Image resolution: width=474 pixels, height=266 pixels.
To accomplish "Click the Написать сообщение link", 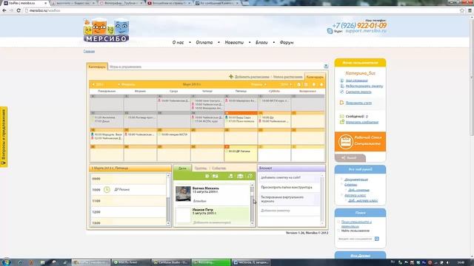I will [x=362, y=122].
